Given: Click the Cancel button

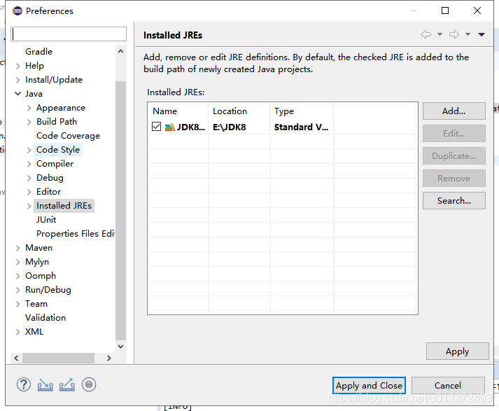Looking at the screenshot, I should [448, 386].
